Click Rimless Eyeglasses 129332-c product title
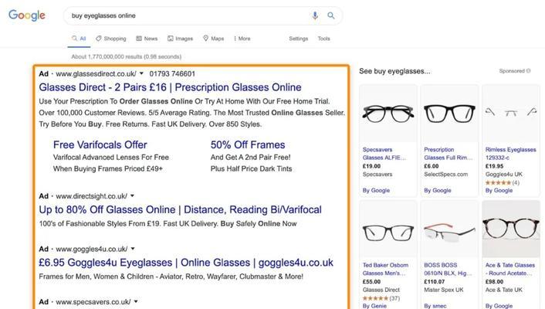The width and height of the screenshot is (545, 309). 510,154
